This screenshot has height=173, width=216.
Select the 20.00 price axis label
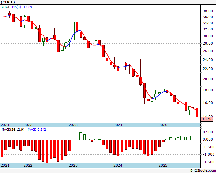[x=208, y=79]
